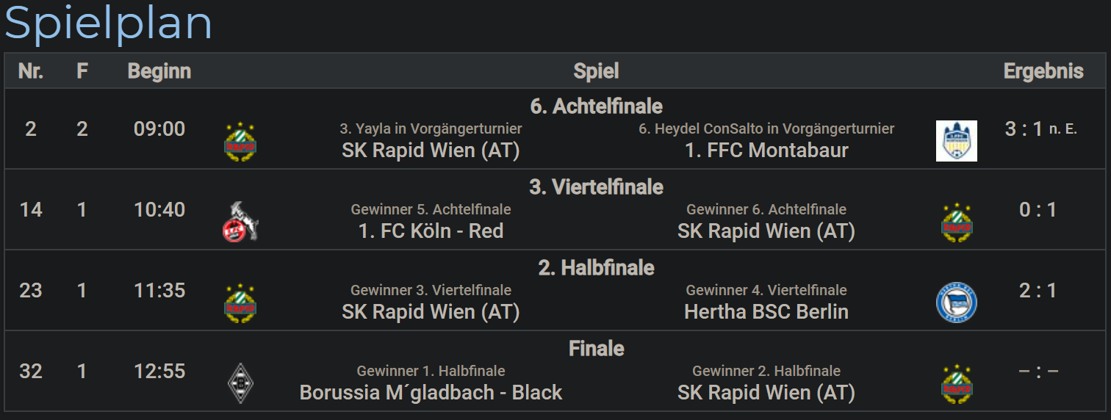The width and height of the screenshot is (1111, 420).
Task: Click the 3 : 1 n. E. result
Action: [1040, 129]
